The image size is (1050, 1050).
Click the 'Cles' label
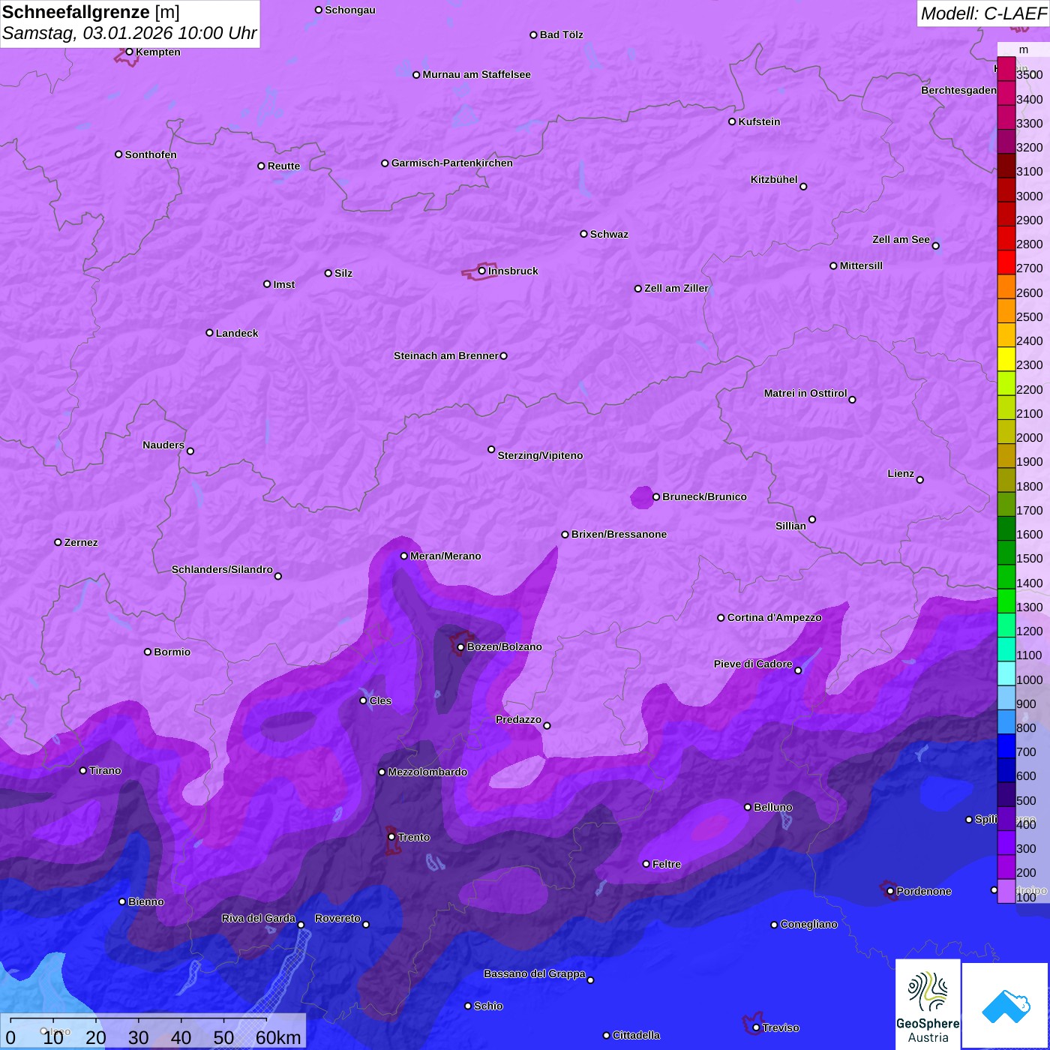coord(380,700)
